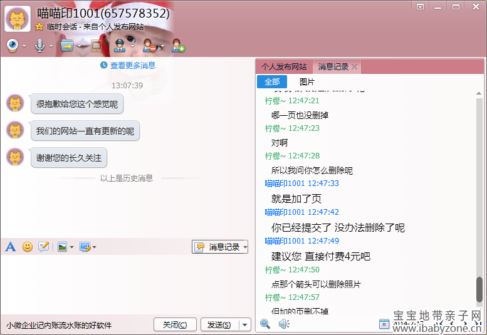Click the contact name 喵喵印1001(657578352) title
This screenshot has width=487, height=335.
pos(103,13)
